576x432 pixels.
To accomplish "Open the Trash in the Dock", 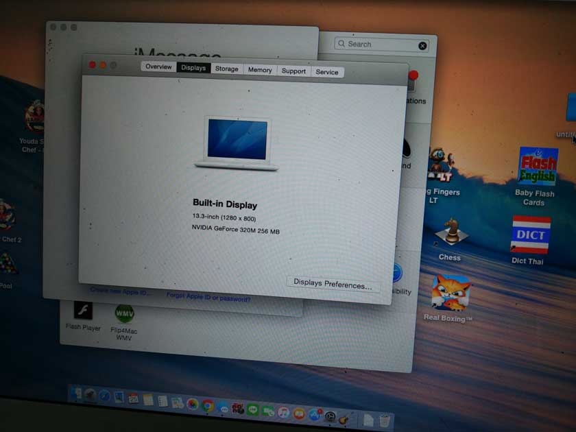I will [385, 421].
